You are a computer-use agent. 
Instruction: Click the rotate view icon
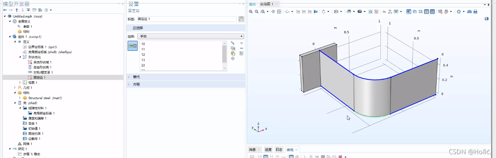tap(324, 11)
